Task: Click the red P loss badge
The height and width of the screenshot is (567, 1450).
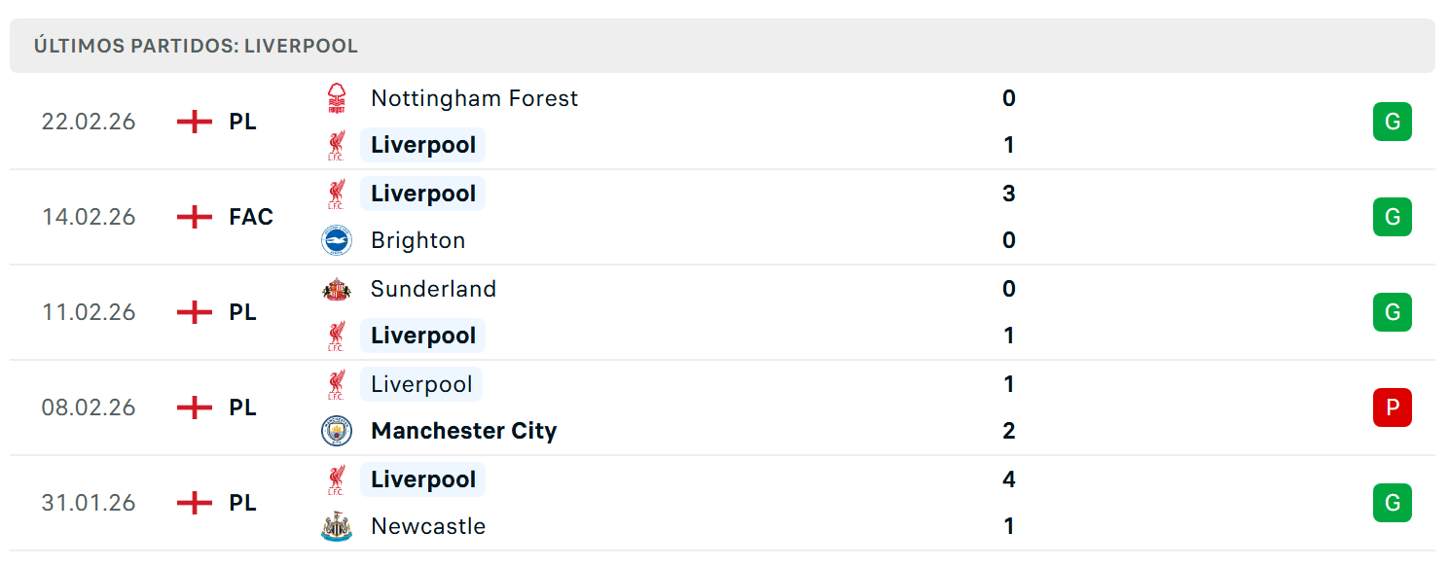Action: (1393, 408)
